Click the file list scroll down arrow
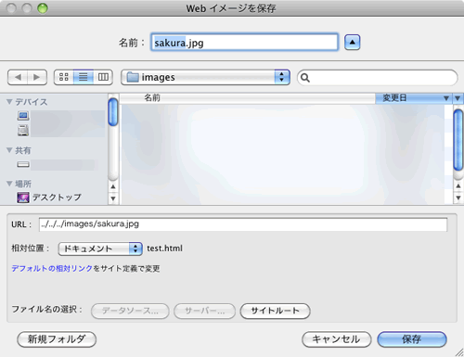The image size is (464, 357). [458, 198]
